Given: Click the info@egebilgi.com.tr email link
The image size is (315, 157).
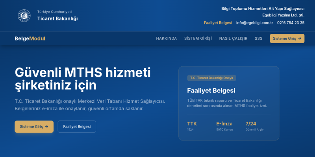Looking at the screenshot, I should point(254,23).
